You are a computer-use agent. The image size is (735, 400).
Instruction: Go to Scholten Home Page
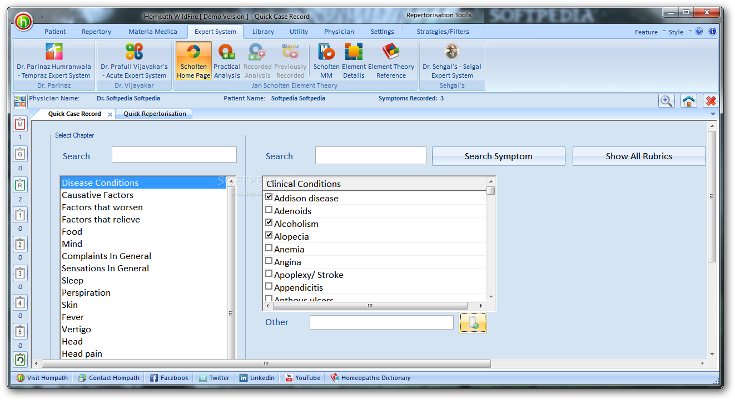[193, 61]
